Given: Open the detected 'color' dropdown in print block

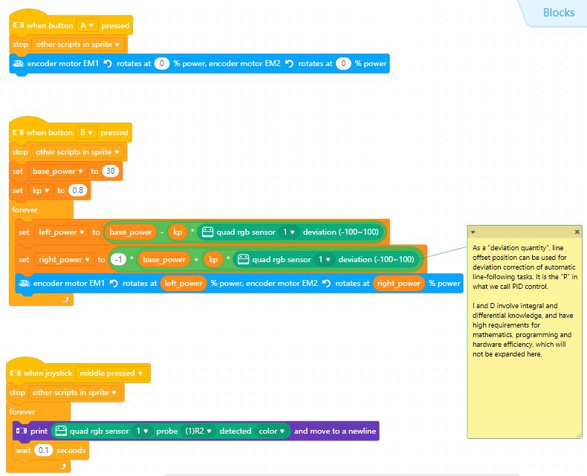Looking at the screenshot, I should click(271, 431).
